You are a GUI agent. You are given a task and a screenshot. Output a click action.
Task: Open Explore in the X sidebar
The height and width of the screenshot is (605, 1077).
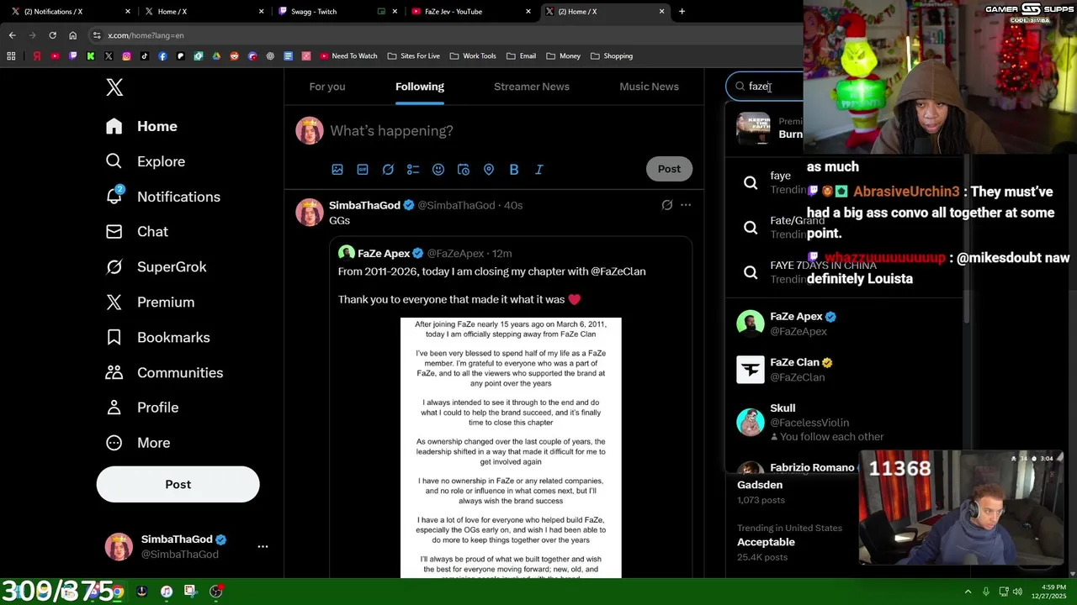(x=146, y=161)
